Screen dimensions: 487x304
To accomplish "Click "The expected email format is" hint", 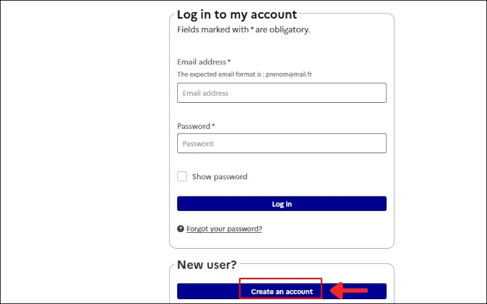I will pyautogui.click(x=220, y=74).
